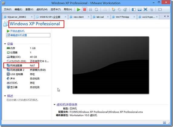173x127 pixels.
Task: Enter full screen mode via toolbar icon
Action: (145, 10)
